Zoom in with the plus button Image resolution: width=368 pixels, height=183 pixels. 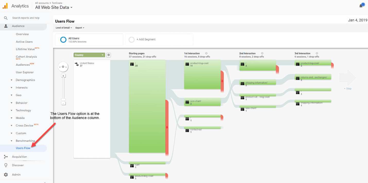coord(63,76)
